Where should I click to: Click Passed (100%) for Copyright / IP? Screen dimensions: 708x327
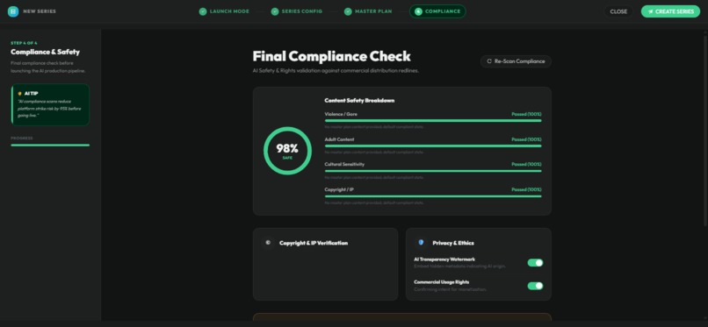[526, 189]
